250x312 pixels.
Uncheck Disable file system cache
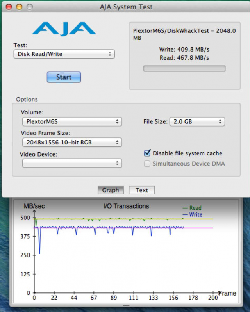[147, 153]
